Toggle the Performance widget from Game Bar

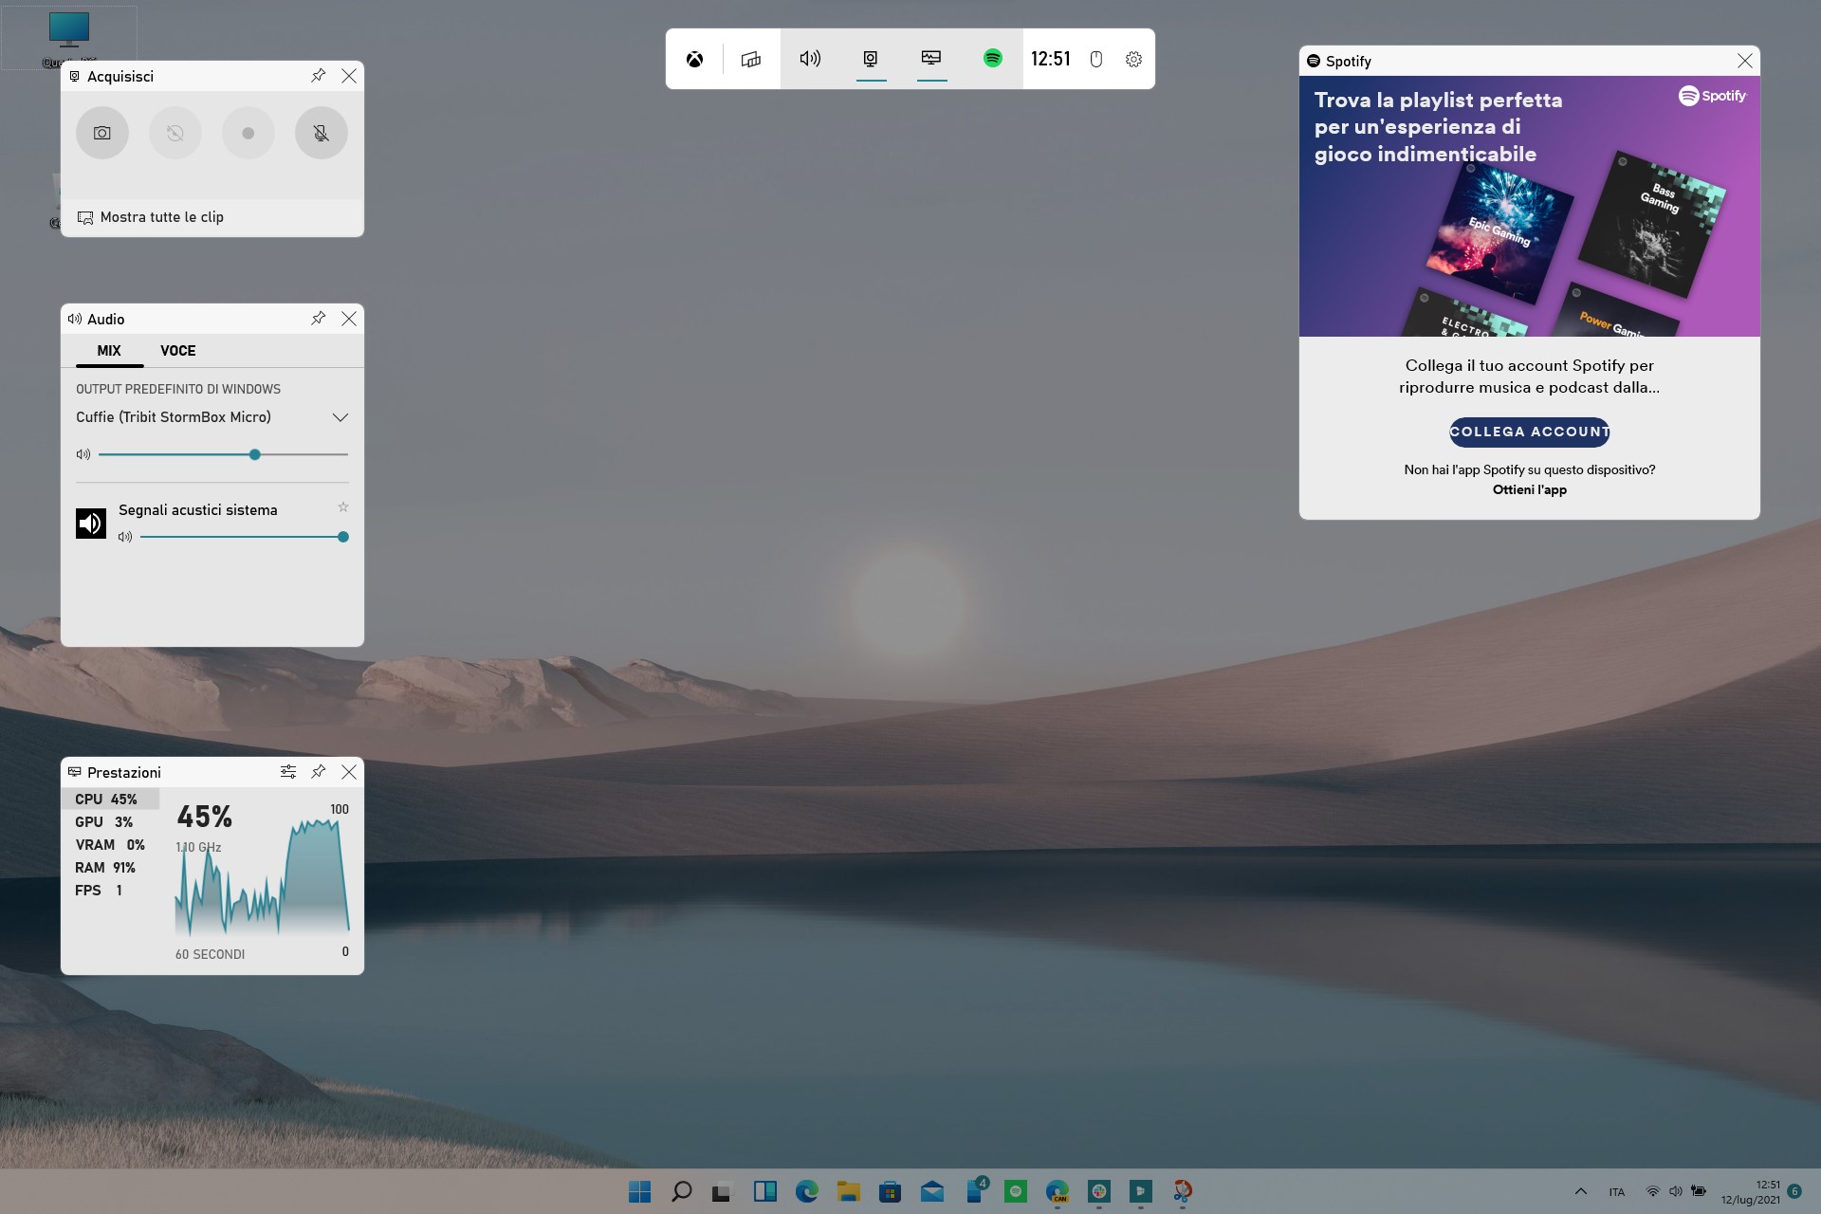pos(931,59)
